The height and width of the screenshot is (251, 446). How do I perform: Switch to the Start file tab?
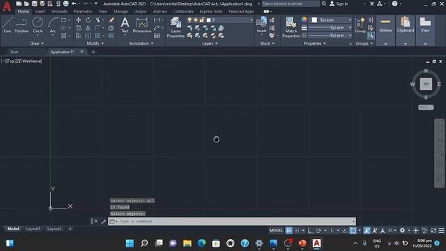point(14,52)
